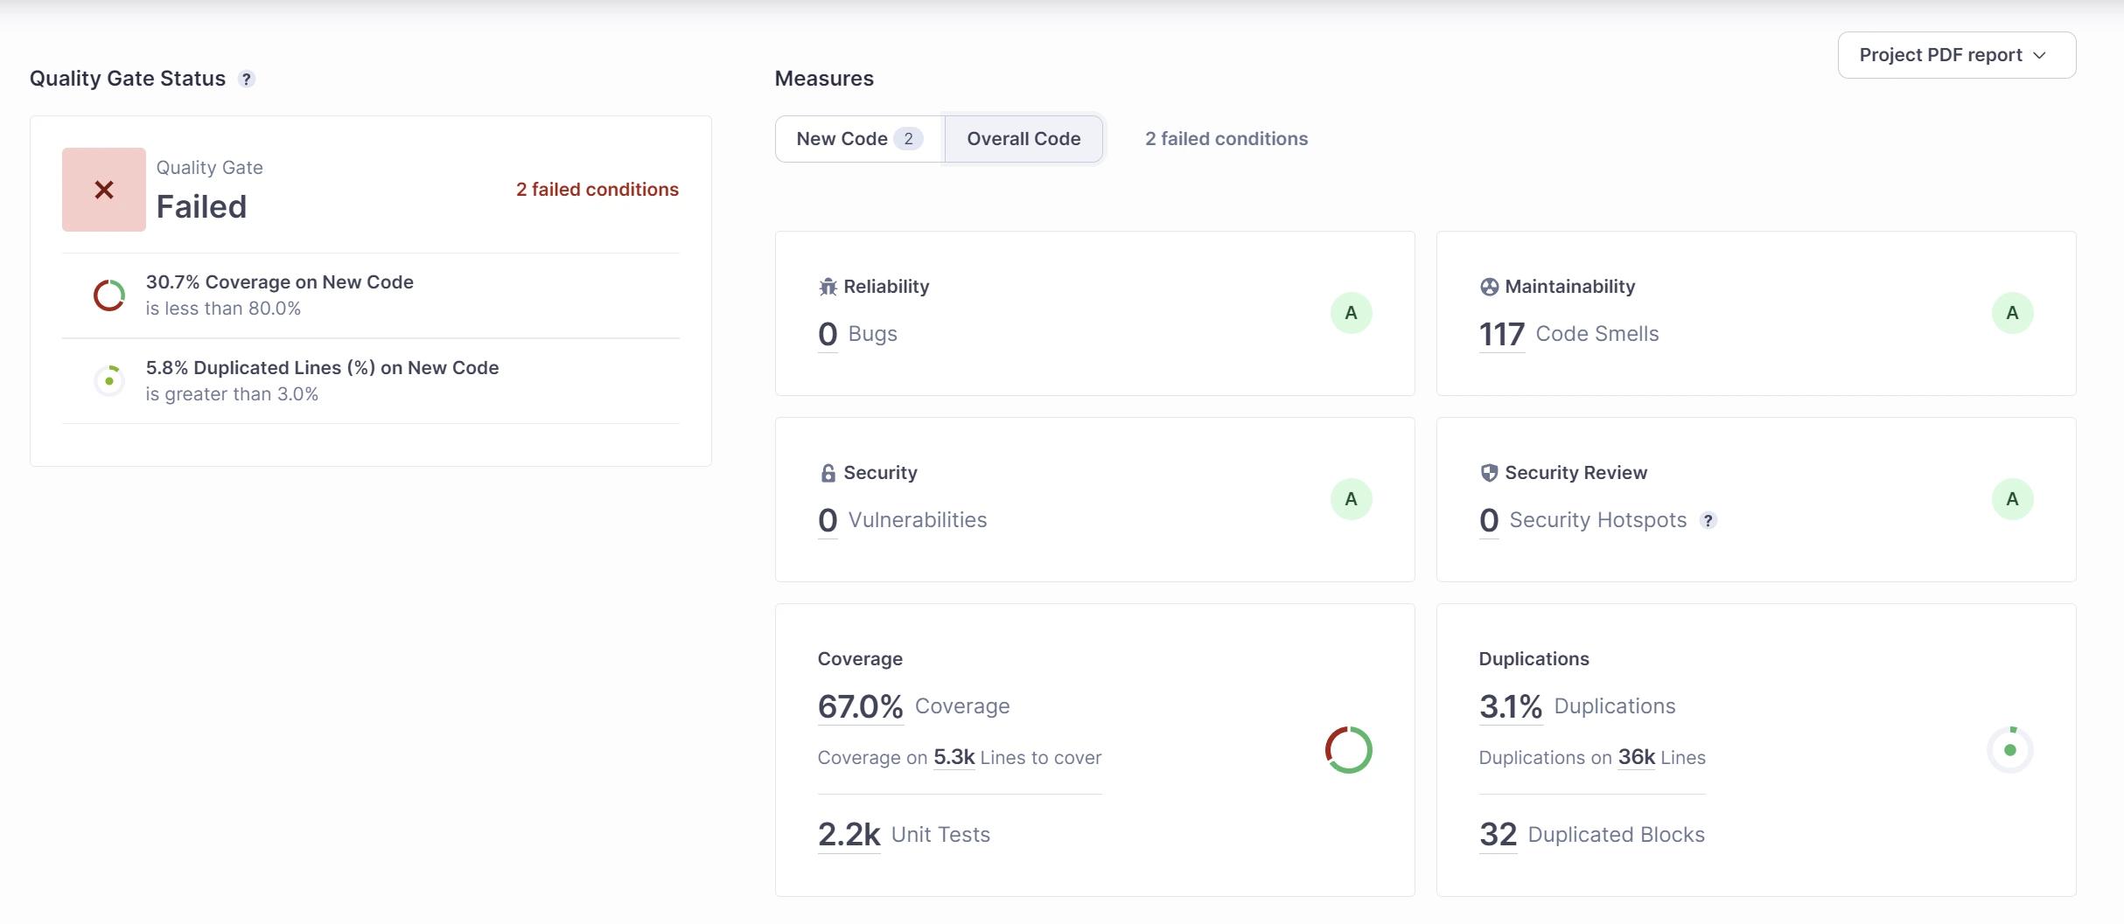Click the overall Coverage donut chart
Viewport: 2124px width, 924px height.
(x=1348, y=750)
